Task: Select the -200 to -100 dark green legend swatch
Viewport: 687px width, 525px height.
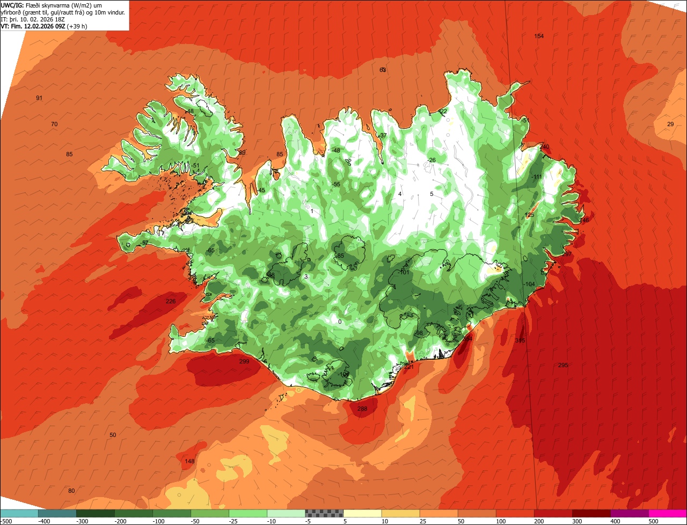Action: tap(133, 513)
